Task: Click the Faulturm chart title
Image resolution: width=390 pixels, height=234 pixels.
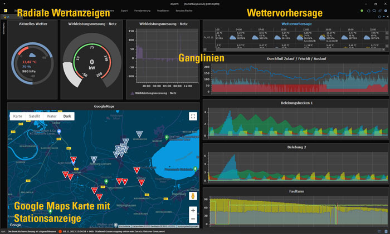Action: pyautogui.click(x=296, y=191)
